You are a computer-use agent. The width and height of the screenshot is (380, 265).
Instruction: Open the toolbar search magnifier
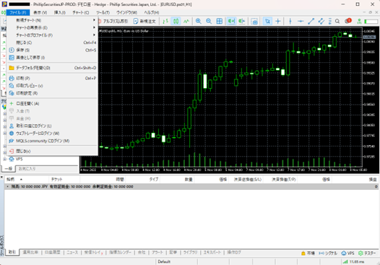click(337, 22)
